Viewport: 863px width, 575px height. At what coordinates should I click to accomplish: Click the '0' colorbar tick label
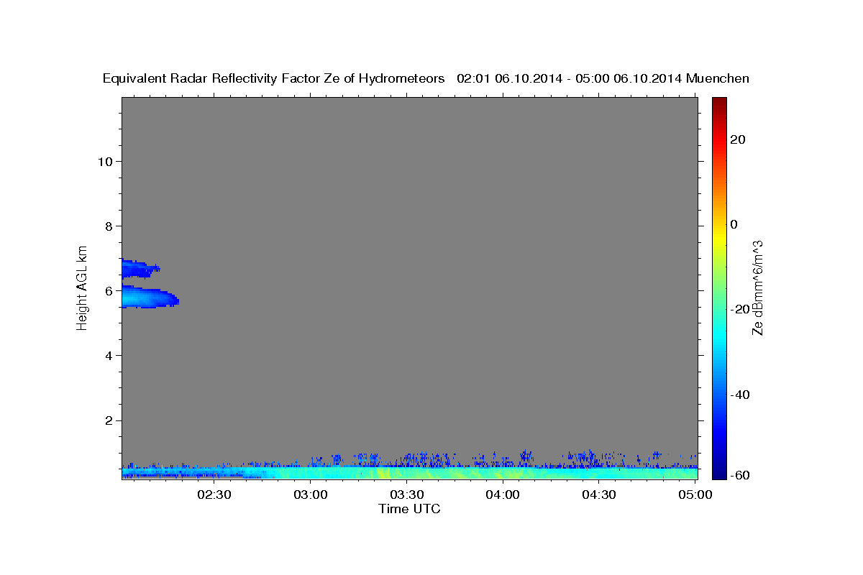(734, 224)
